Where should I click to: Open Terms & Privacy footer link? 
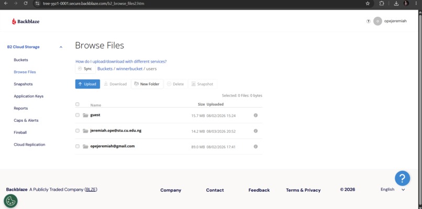[303, 190]
